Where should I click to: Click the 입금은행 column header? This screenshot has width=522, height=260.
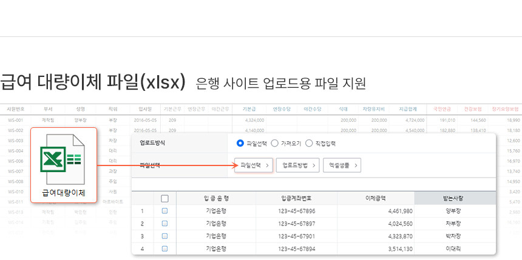coord(217,198)
